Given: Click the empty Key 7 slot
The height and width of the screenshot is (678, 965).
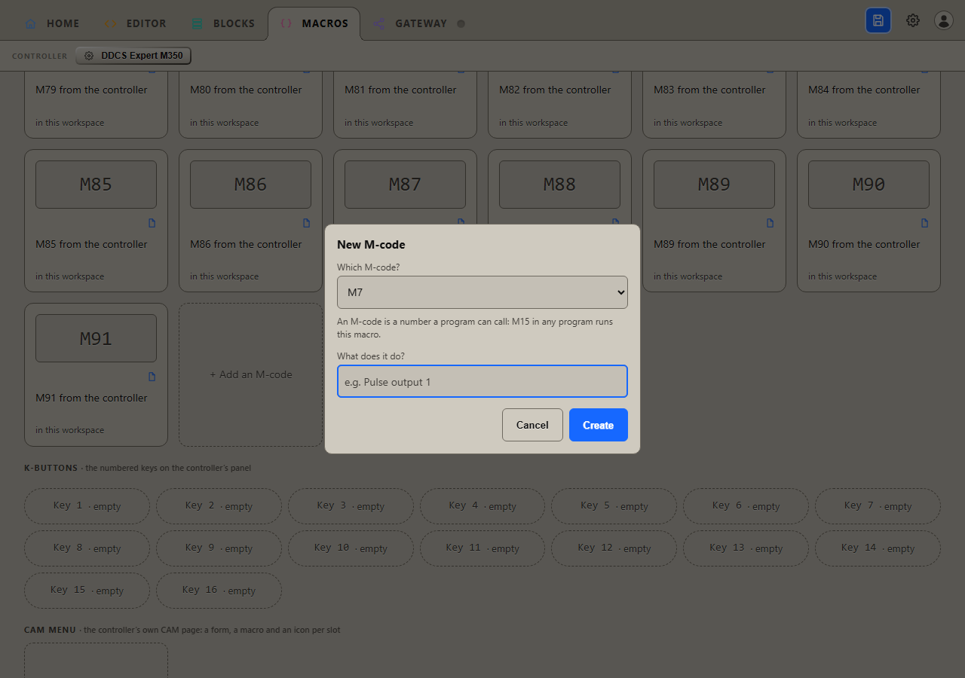Looking at the screenshot, I should pyautogui.click(x=878, y=506).
